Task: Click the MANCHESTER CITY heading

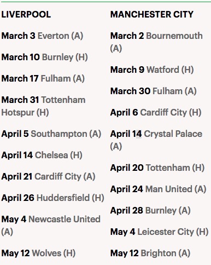Action: [152, 14]
